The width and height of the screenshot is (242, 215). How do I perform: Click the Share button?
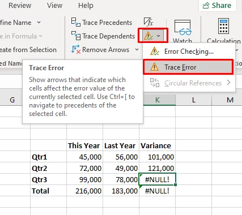(217, 5)
